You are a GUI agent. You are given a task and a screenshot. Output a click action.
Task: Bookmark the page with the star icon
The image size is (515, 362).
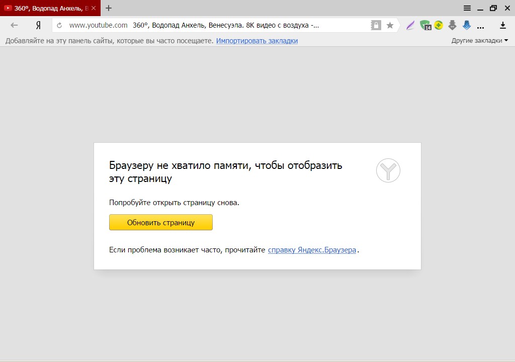tap(390, 25)
